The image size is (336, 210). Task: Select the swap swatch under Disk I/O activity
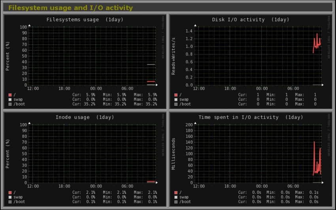coord(176,99)
